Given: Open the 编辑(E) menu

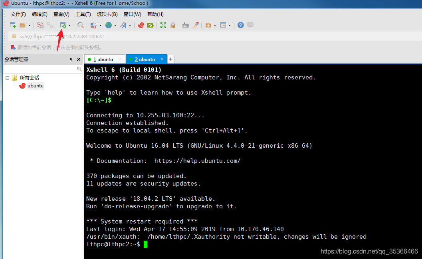Looking at the screenshot, I should [39, 14].
